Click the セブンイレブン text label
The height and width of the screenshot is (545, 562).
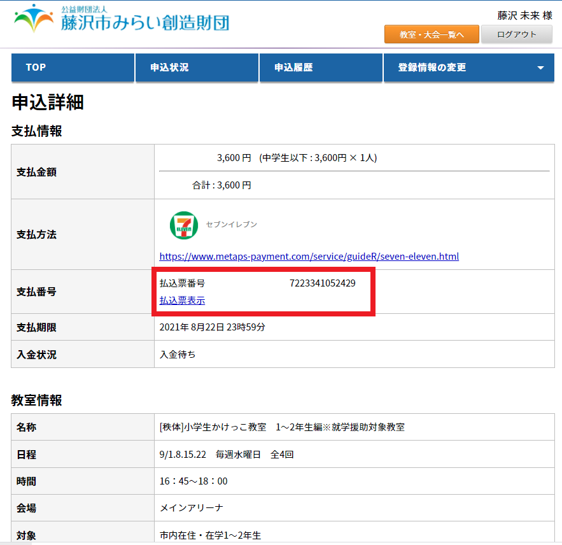pyautogui.click(x=231, y=224)
